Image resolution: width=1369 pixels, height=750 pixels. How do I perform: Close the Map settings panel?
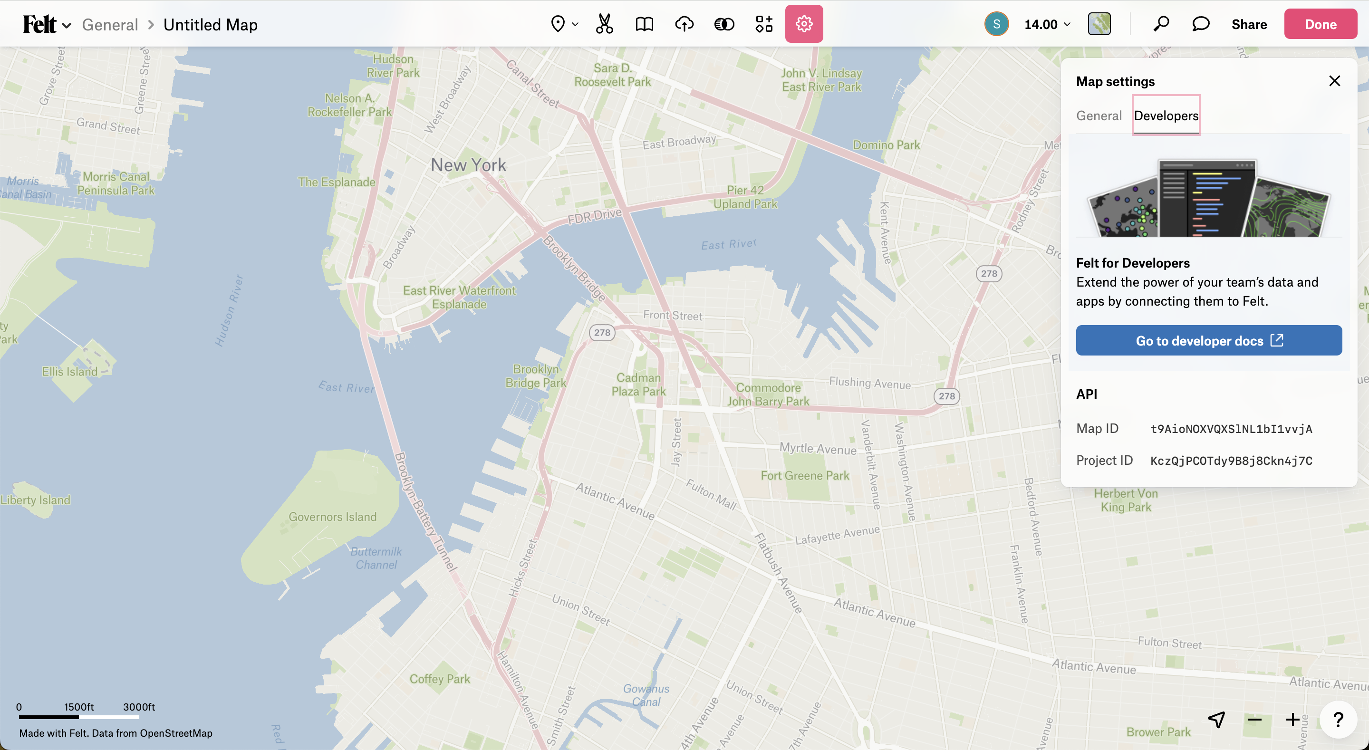(1334, 81)
